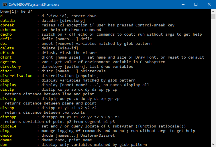The height and width of the screenshot is (147, 216).
Task: Click the scrollbar up arrow
Action: [x=213, y=11]
